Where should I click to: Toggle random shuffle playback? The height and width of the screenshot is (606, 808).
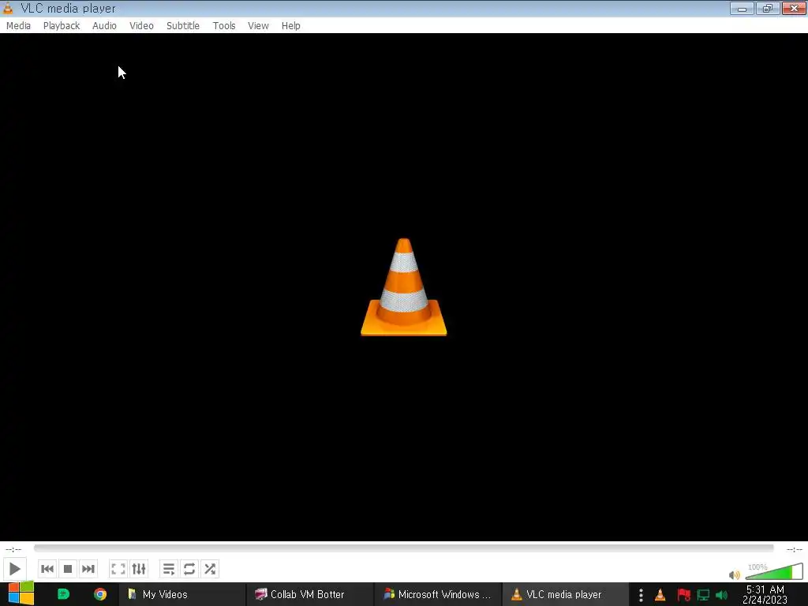210,569
